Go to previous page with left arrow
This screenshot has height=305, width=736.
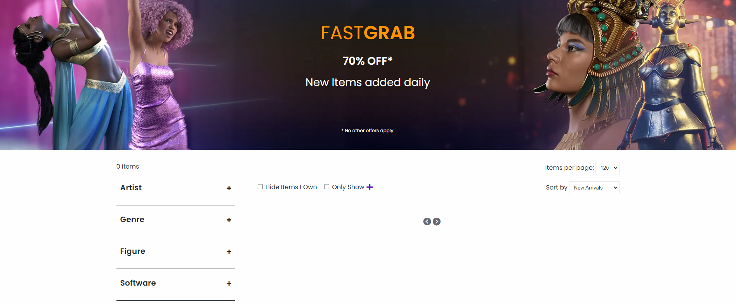(x=427, y=222)
